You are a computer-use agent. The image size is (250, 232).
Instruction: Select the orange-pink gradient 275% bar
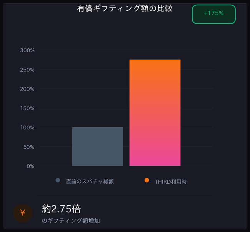[155, 113]
